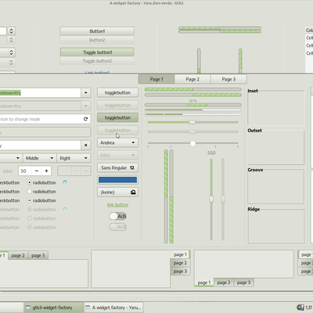Open the dropdown left of Middle

pos(10,158)
